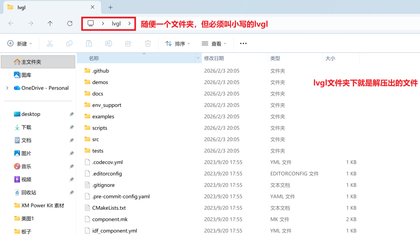Click the rename icon in toolbar
Image resolution: width=420 pixels, height=236 pixels.
coord(109,43)
